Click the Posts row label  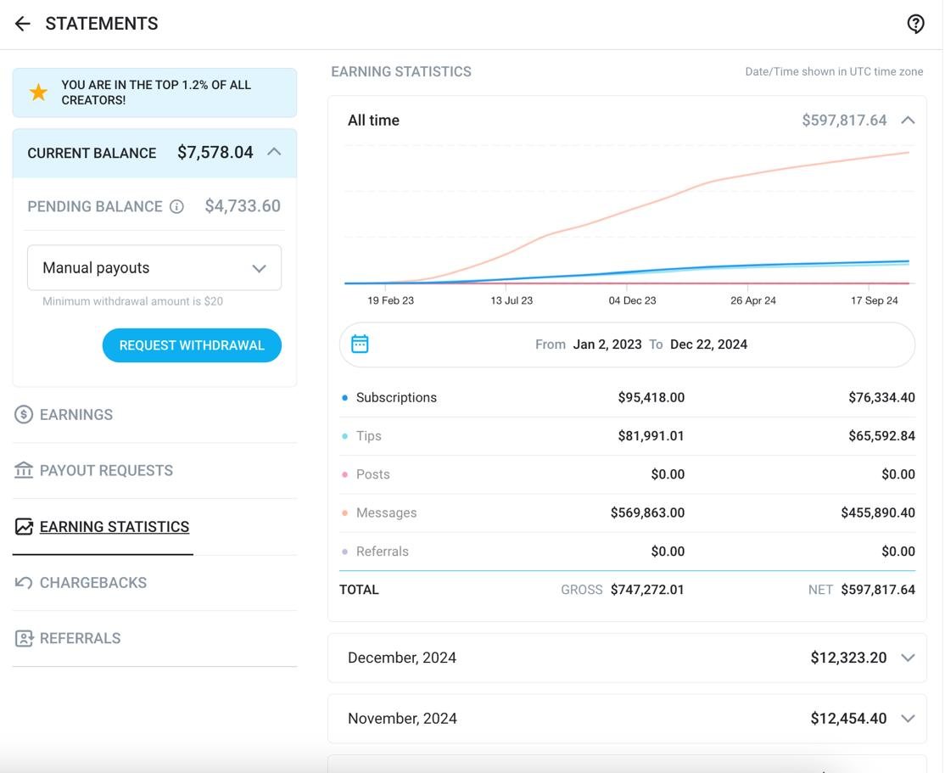pyautogui.click(x=373, y=474)
